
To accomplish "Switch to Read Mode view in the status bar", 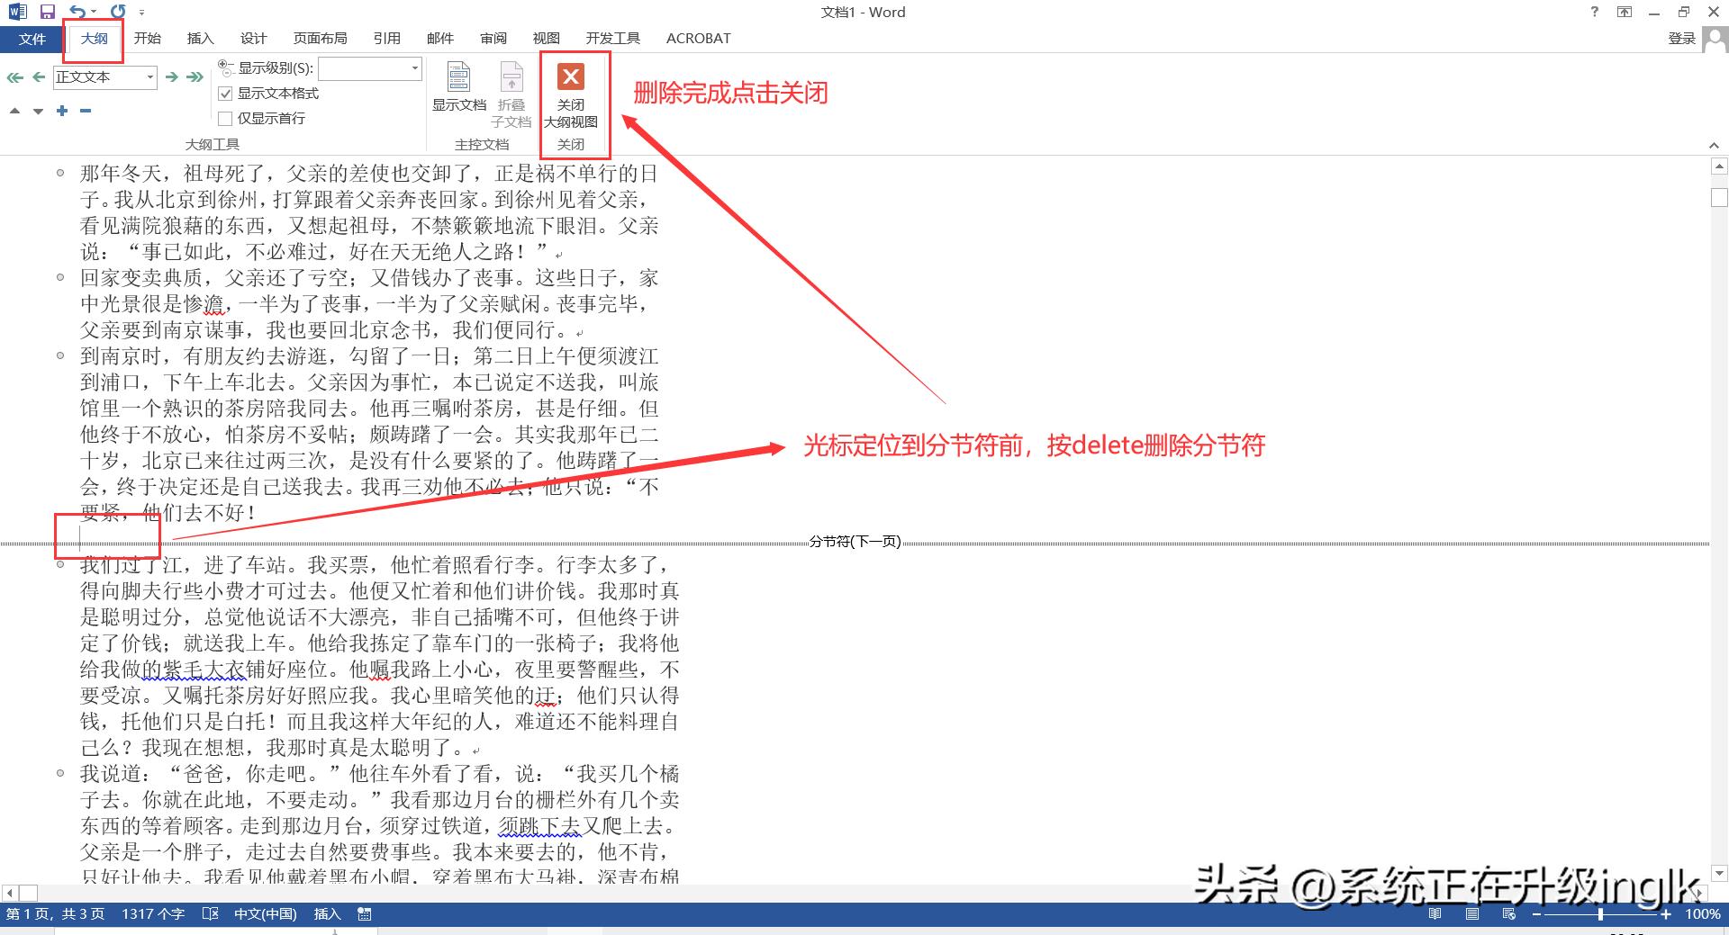I will pos(1435,913).
